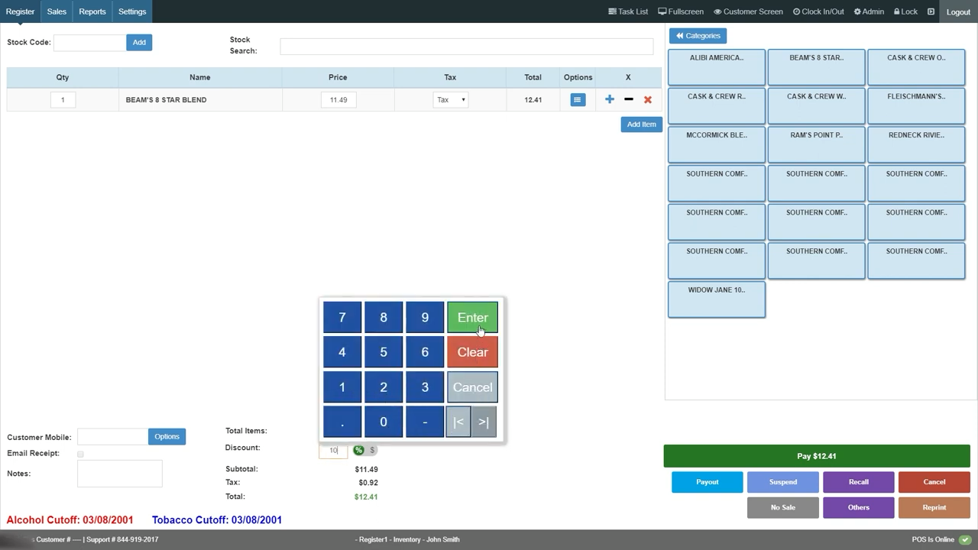Click the Pay $12.41 button
This screenshot has height=550, width=978.
pyautogui.click(x=817, y=456)
